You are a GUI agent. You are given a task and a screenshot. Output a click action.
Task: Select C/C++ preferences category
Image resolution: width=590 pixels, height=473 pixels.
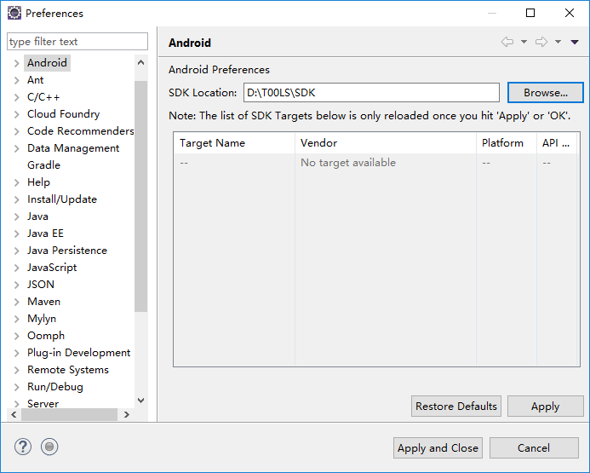pyautogui.click(x=43, y=97)
